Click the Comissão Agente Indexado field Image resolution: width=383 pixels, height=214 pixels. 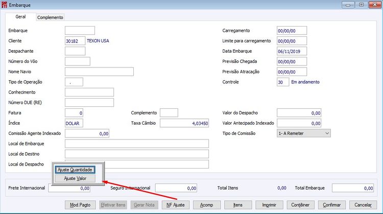87,133
